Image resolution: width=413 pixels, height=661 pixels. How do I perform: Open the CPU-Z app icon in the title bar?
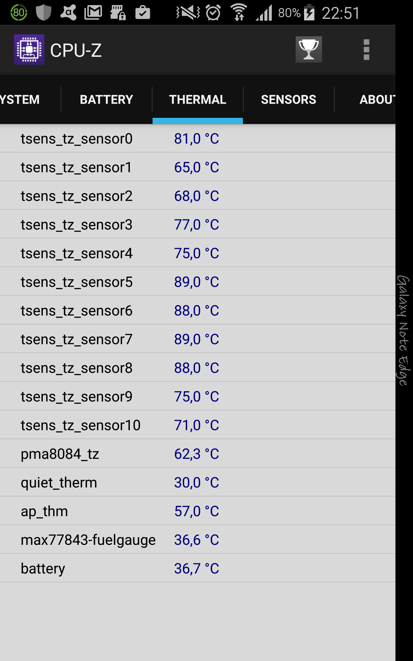pyautogui.click(x=29, y=49)
